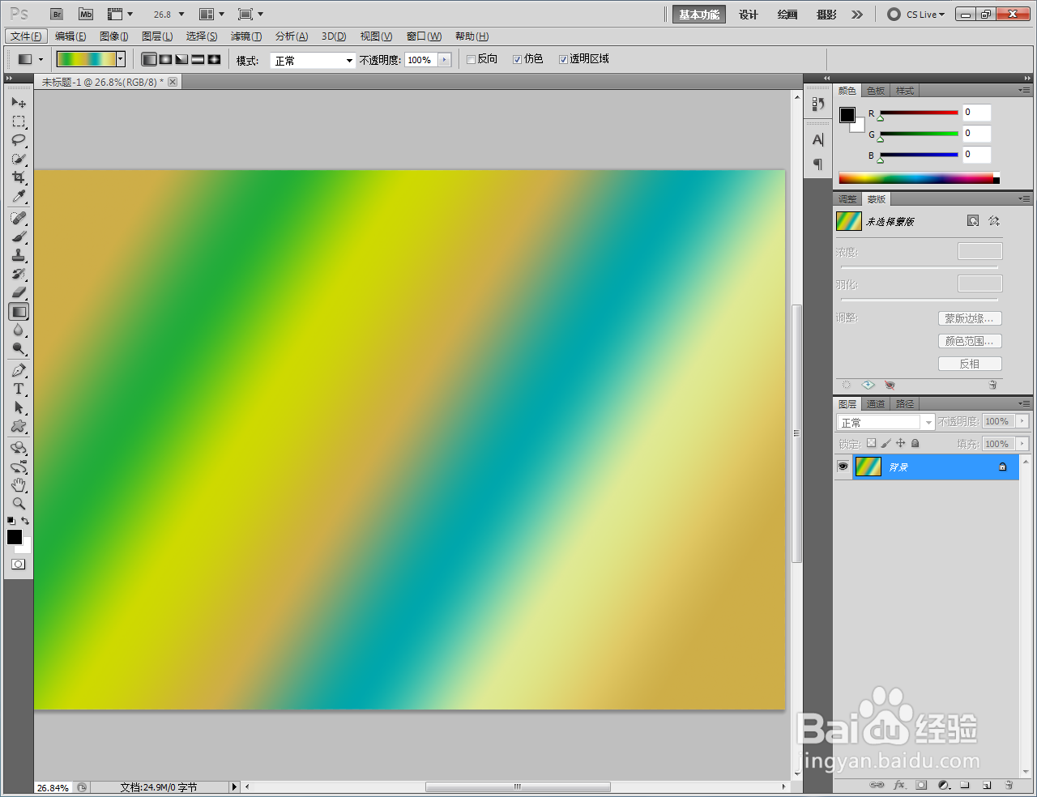1037x797 pixels.
Task: Delete layer using trash icon
Action: [1009, 785]
